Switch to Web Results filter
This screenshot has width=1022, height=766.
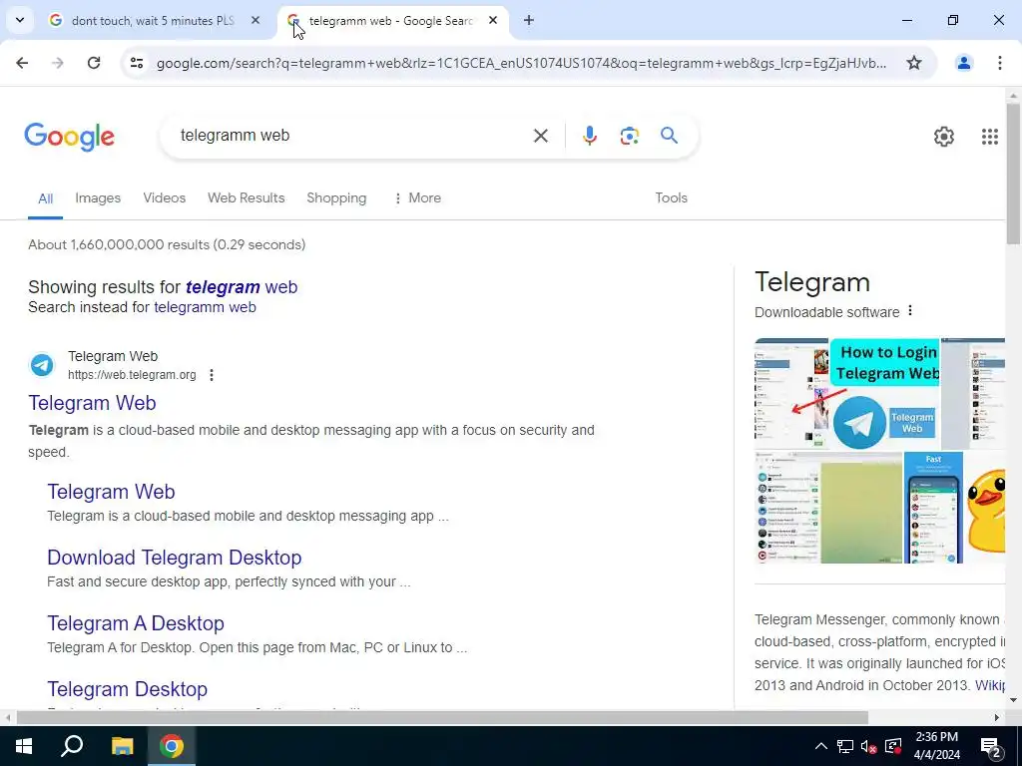(246, 198)
